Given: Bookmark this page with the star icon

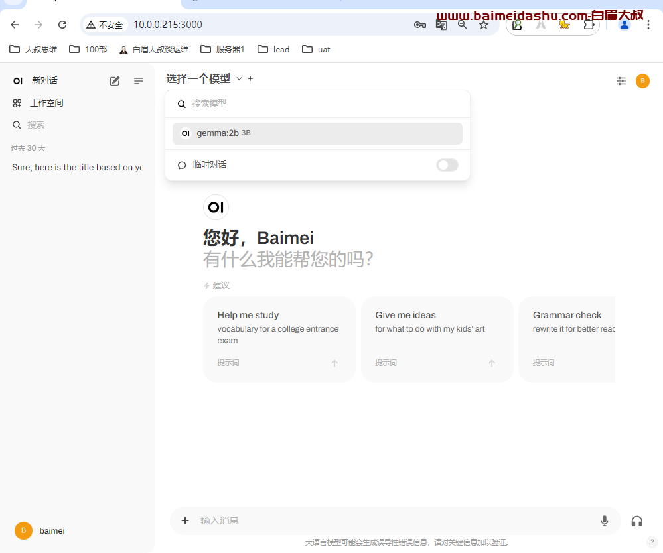Looking at the screenshot, I should click(x=484, y=25).
